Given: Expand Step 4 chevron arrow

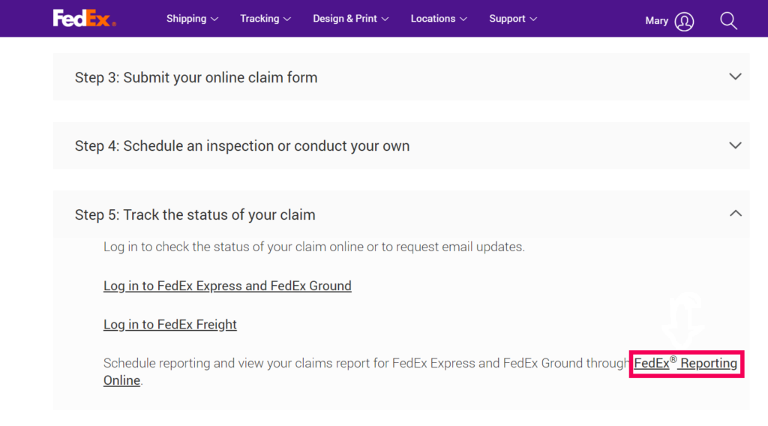Looking at the screenshot, I should [735, 145].
